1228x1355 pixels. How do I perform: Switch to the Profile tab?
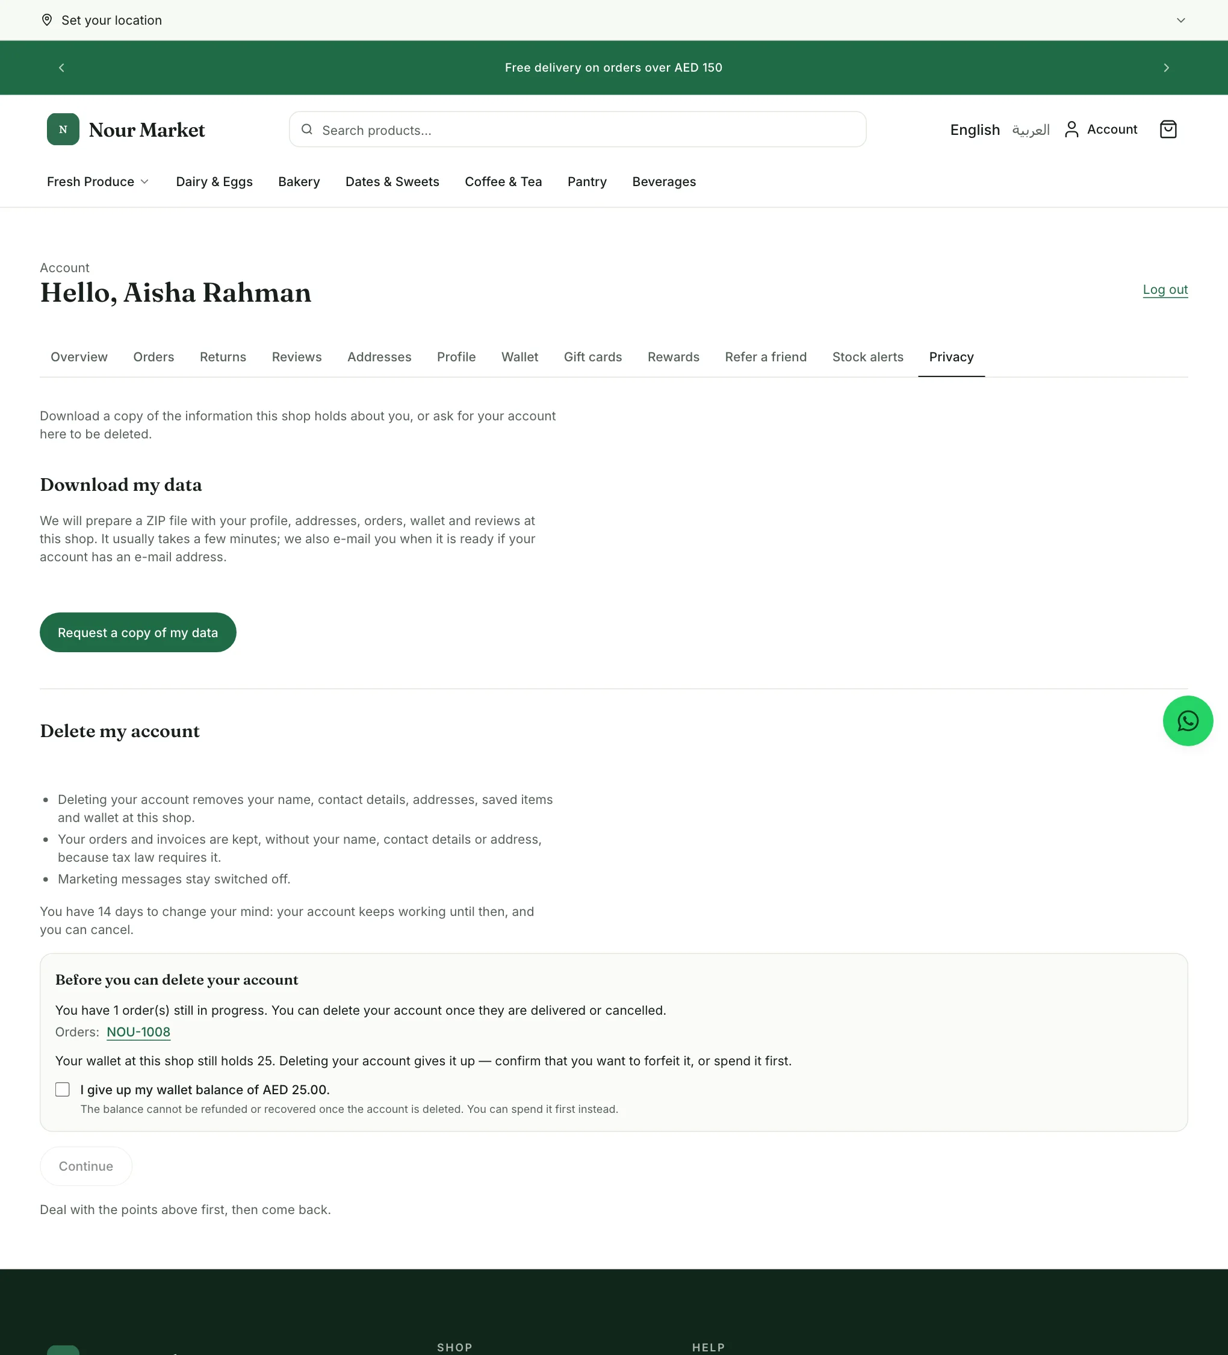[456, 357]
